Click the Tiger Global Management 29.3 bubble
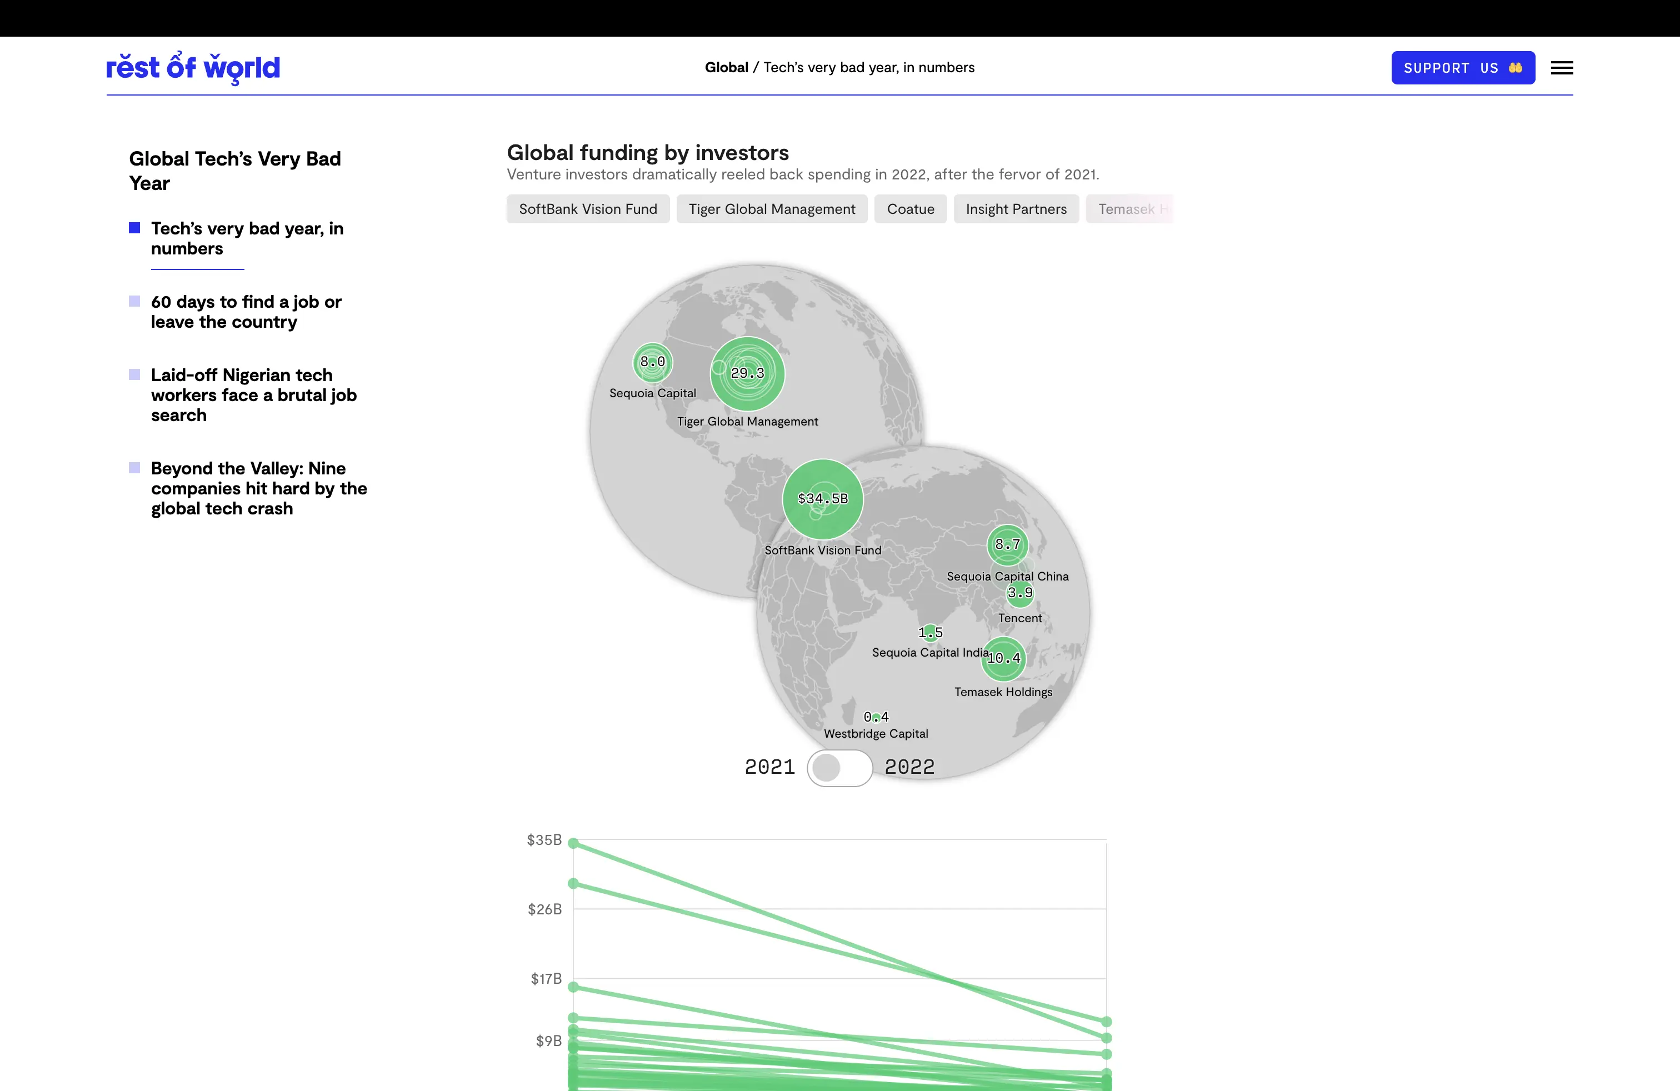1680x1091 pixels. tap(748, 373)
